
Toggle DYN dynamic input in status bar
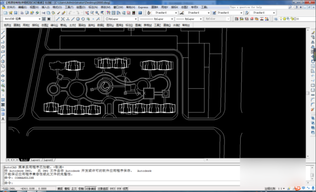tap(119, 188)
